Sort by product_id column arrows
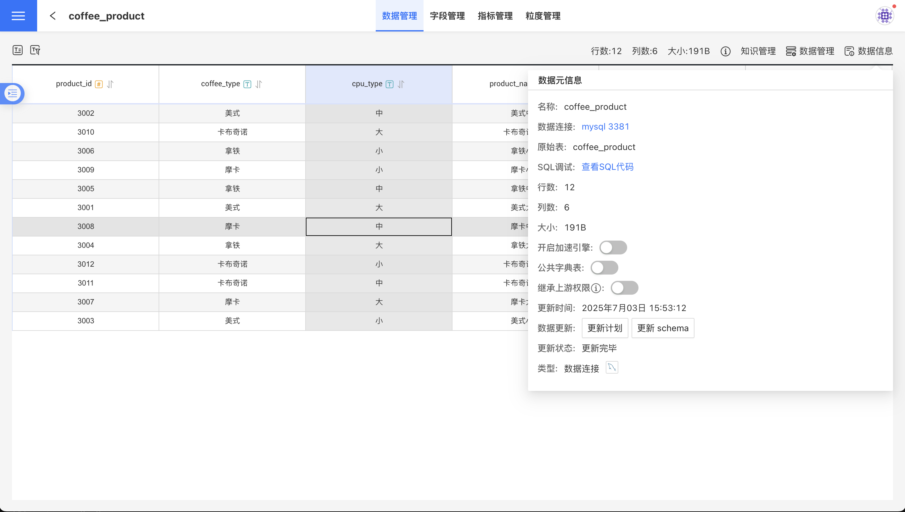 tap(110, 84)
